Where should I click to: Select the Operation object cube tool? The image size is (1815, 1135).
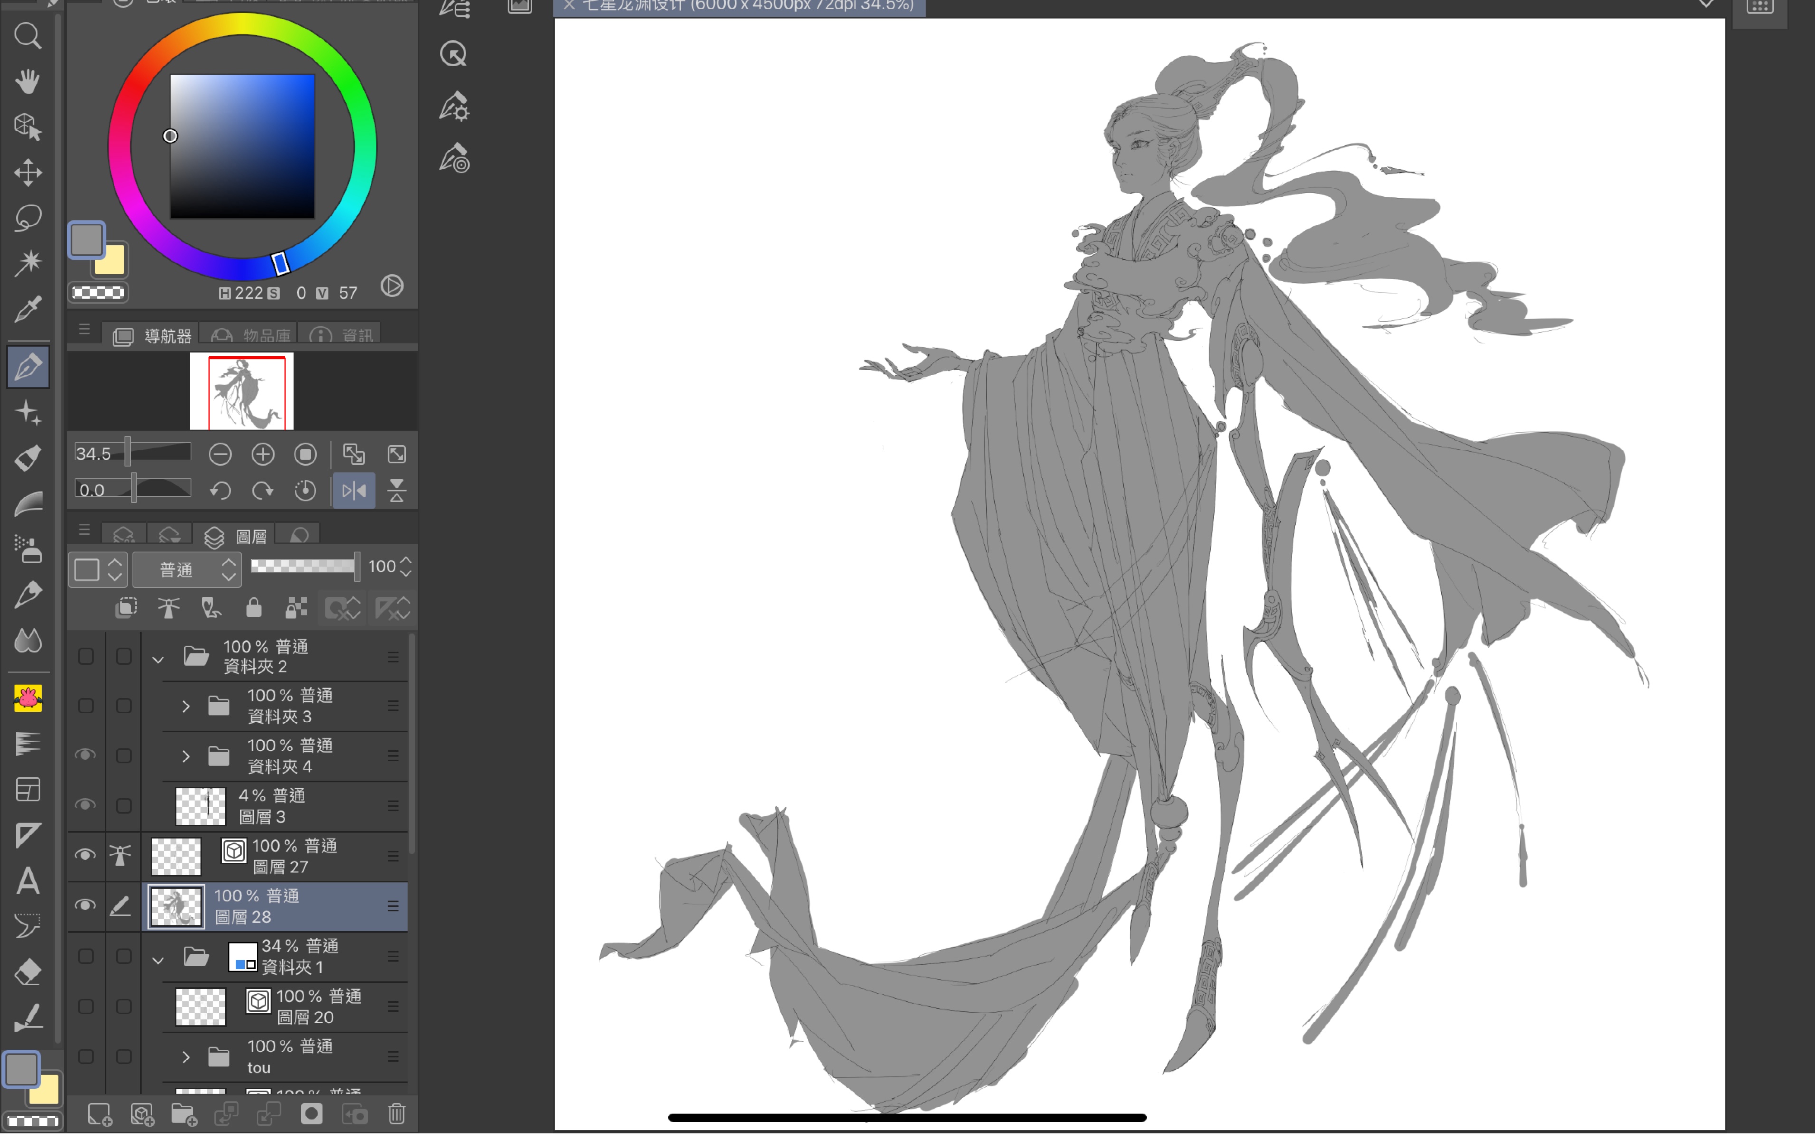(28, 126)
